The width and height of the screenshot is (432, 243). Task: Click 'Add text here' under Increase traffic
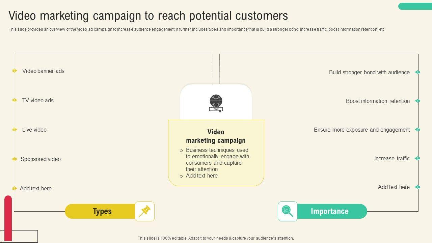[394, 187]
